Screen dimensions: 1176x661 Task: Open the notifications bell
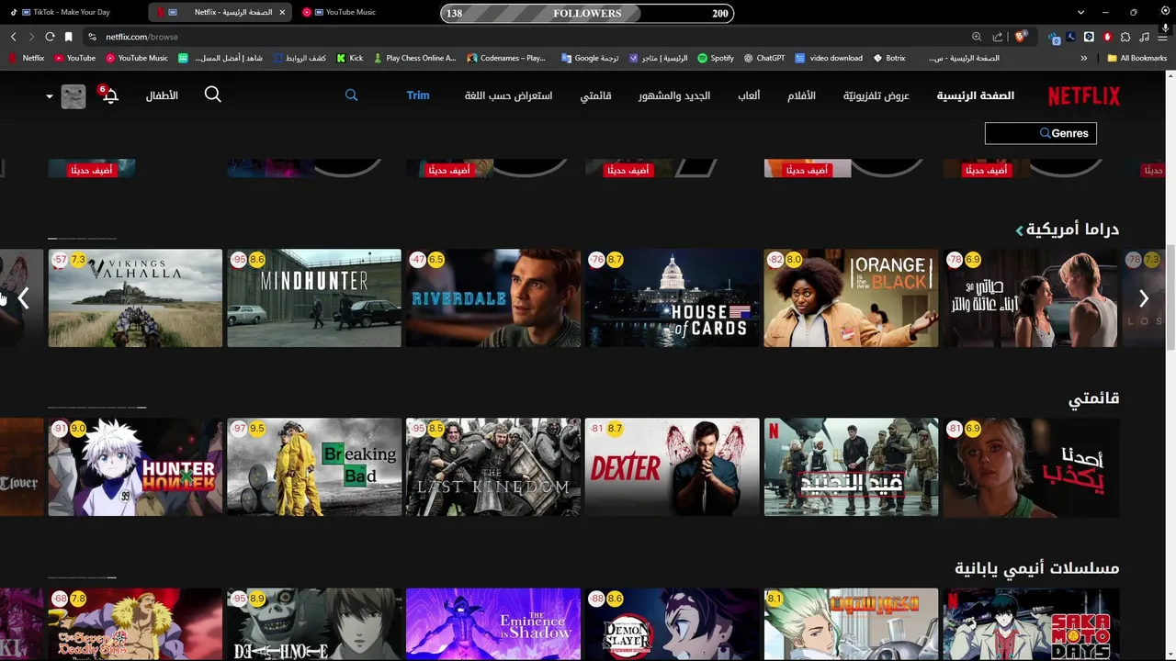click(109, 95)
